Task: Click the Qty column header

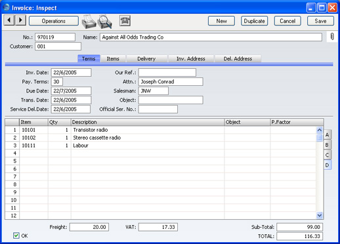Action: (x=60, y=122)
